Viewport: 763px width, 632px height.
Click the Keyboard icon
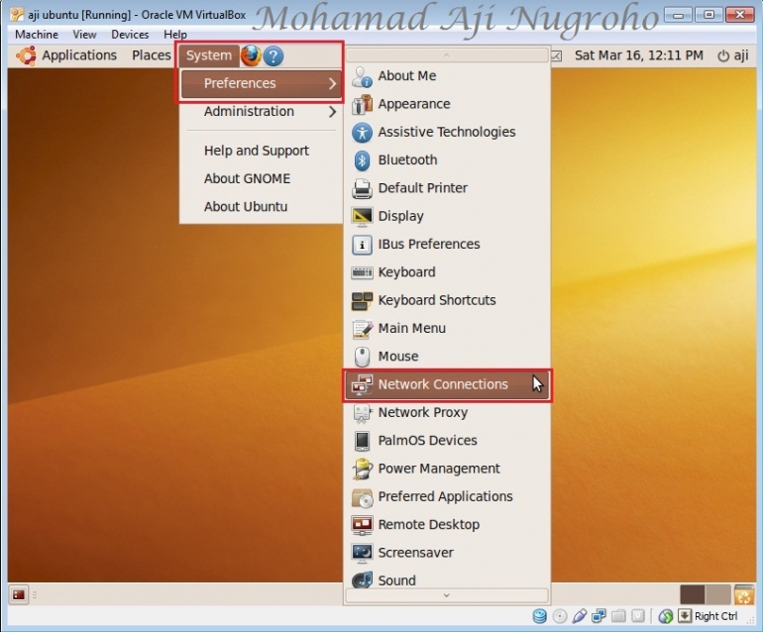pyautogui.click(x=362, y=272)
